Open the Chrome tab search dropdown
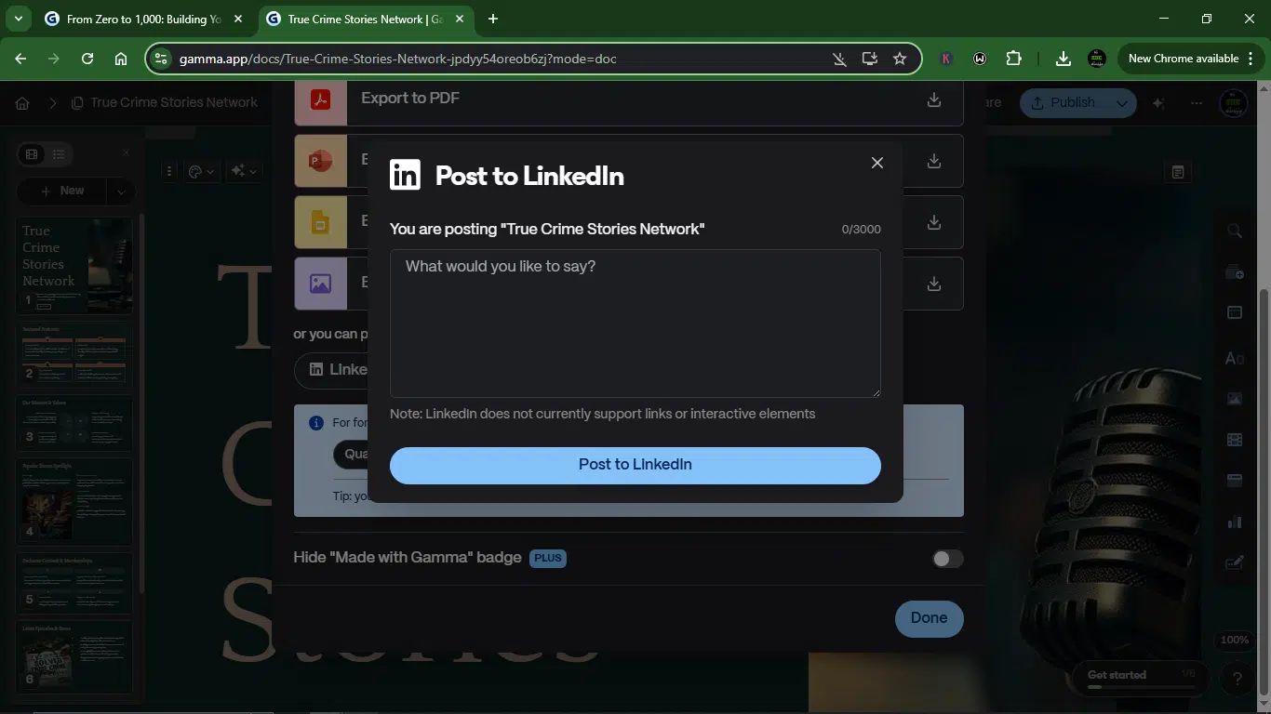 pyautogui.click(x=18, y=19)
